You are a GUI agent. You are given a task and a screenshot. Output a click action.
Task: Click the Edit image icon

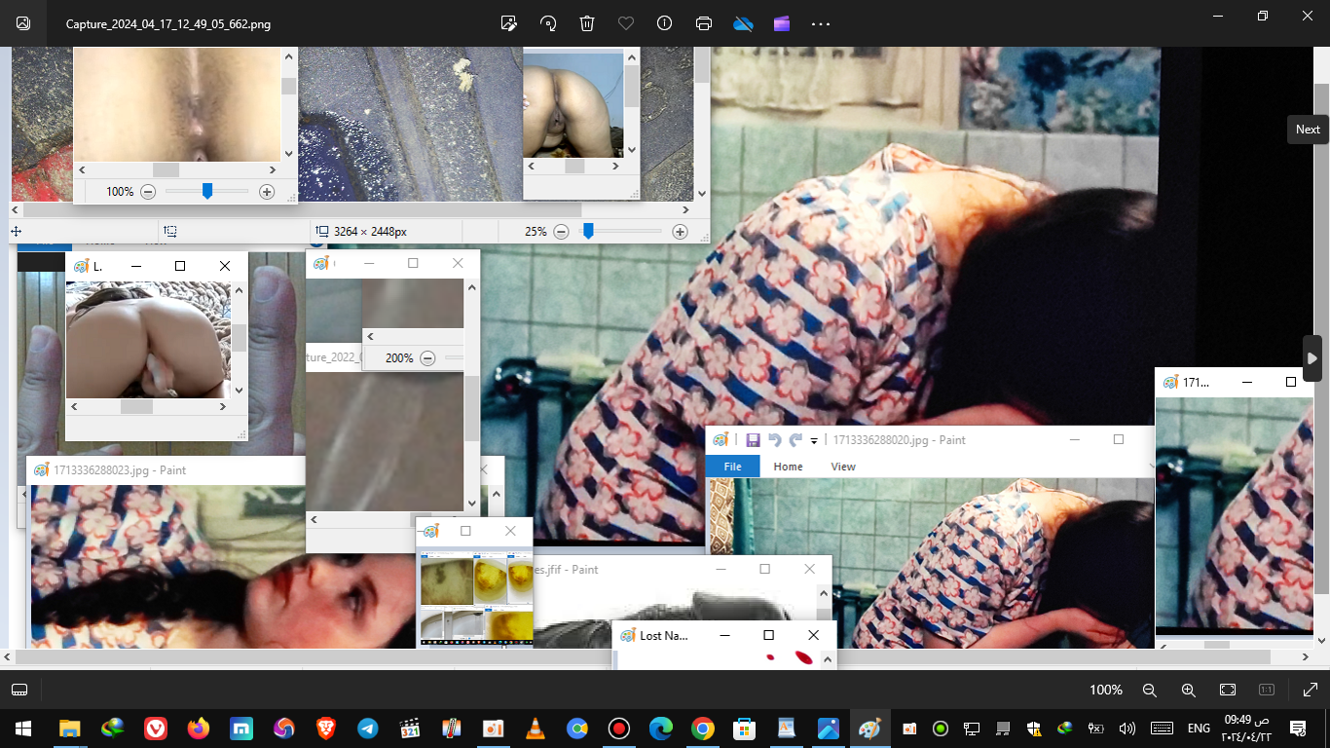pyautogui.click(x=508, y=23)
